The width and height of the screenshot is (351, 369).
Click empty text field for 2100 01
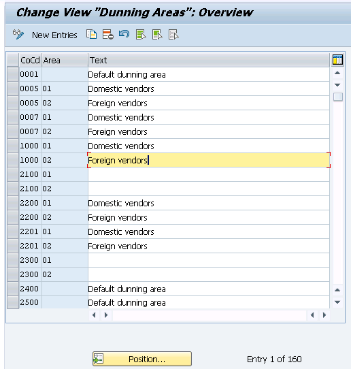[209, 174]
